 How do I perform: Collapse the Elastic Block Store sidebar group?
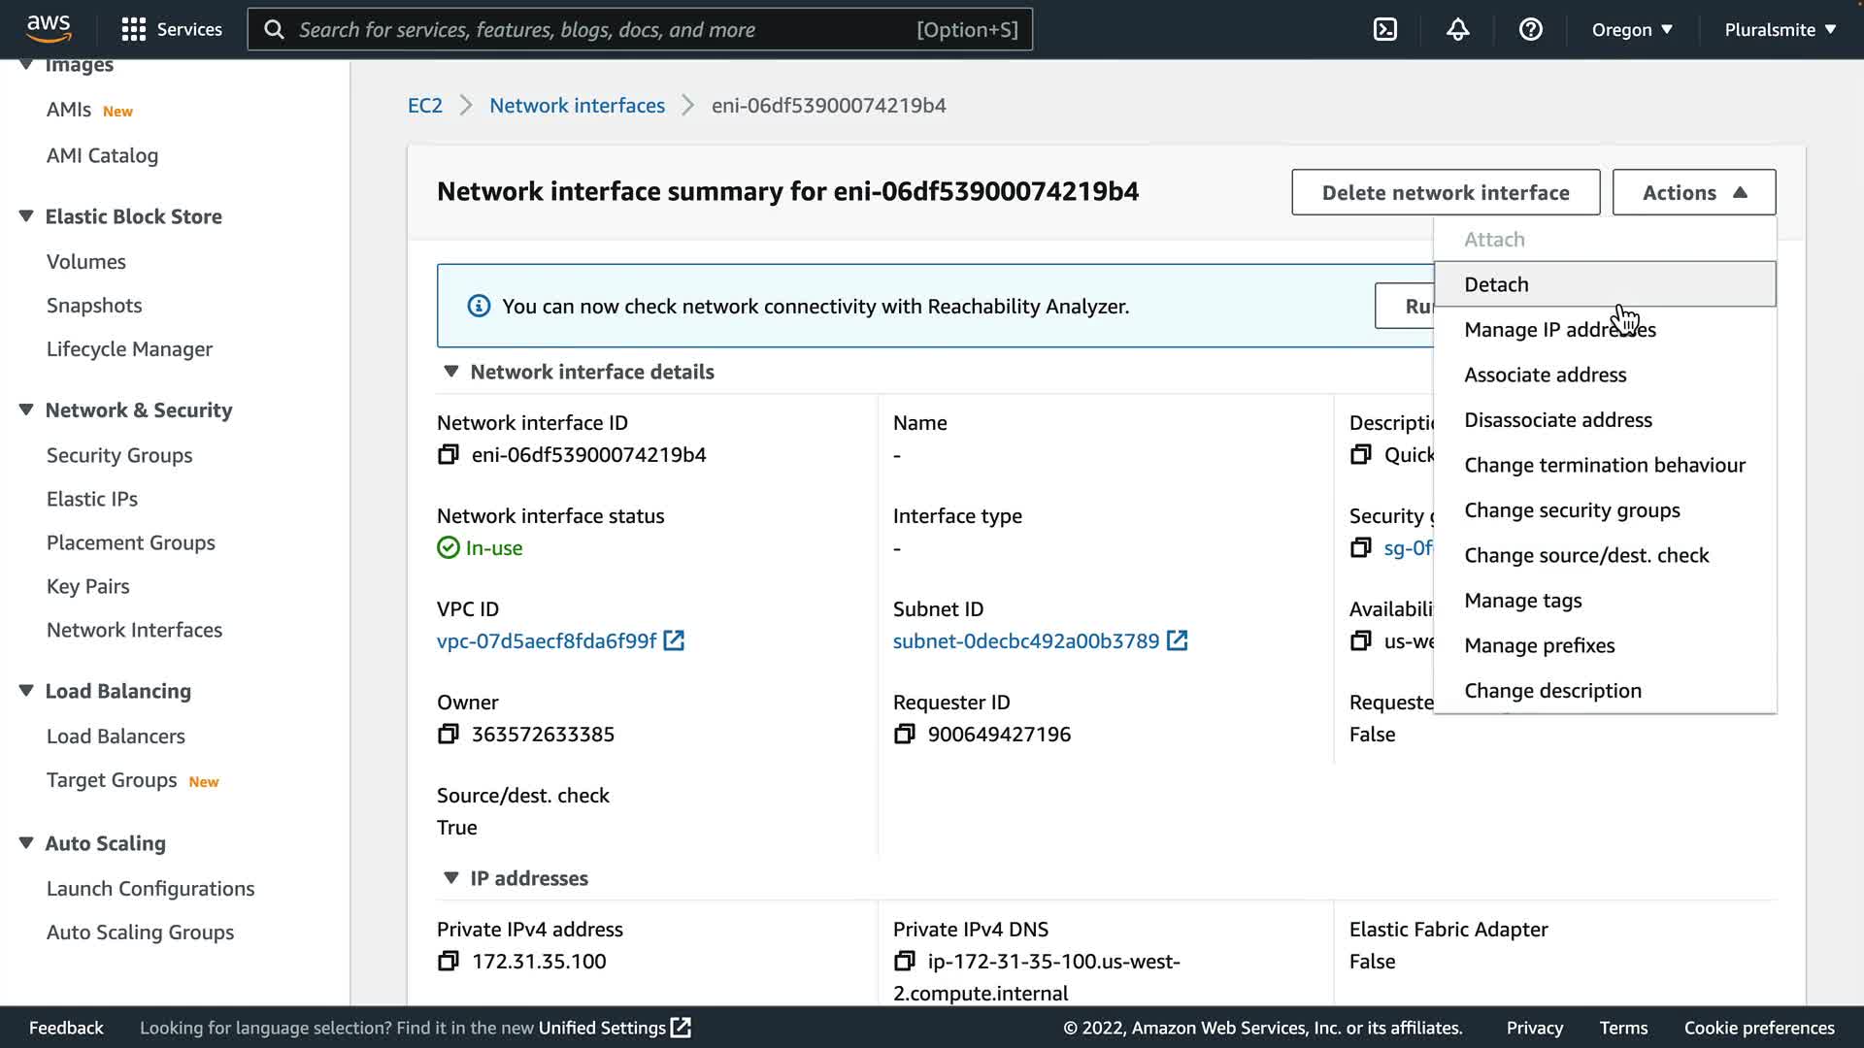click(x=26, y=216)
